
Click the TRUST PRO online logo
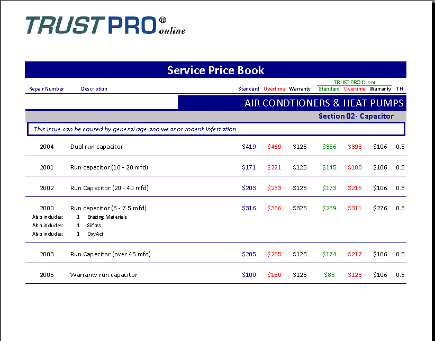[105, 25]
